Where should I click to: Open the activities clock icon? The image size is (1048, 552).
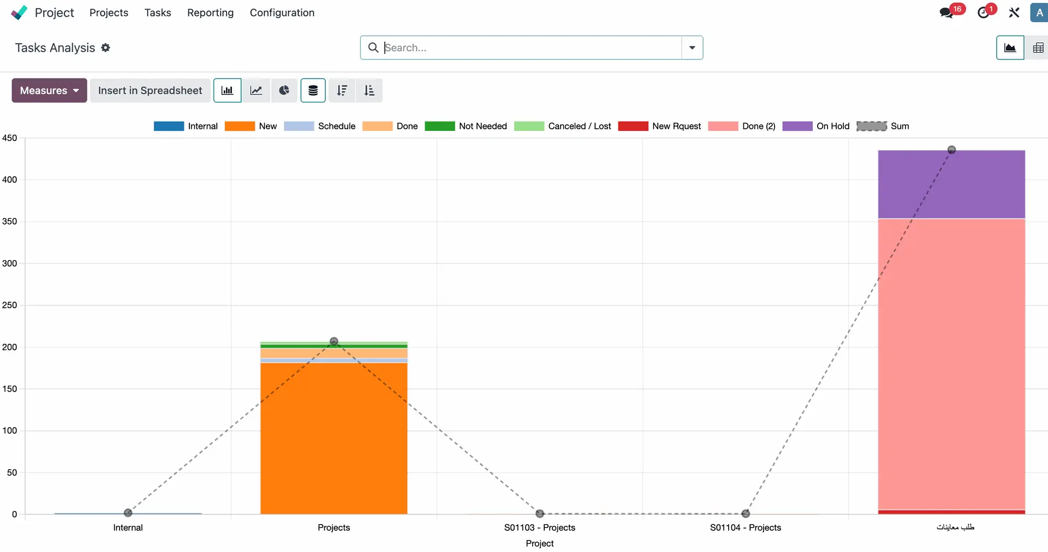[984, 13]
